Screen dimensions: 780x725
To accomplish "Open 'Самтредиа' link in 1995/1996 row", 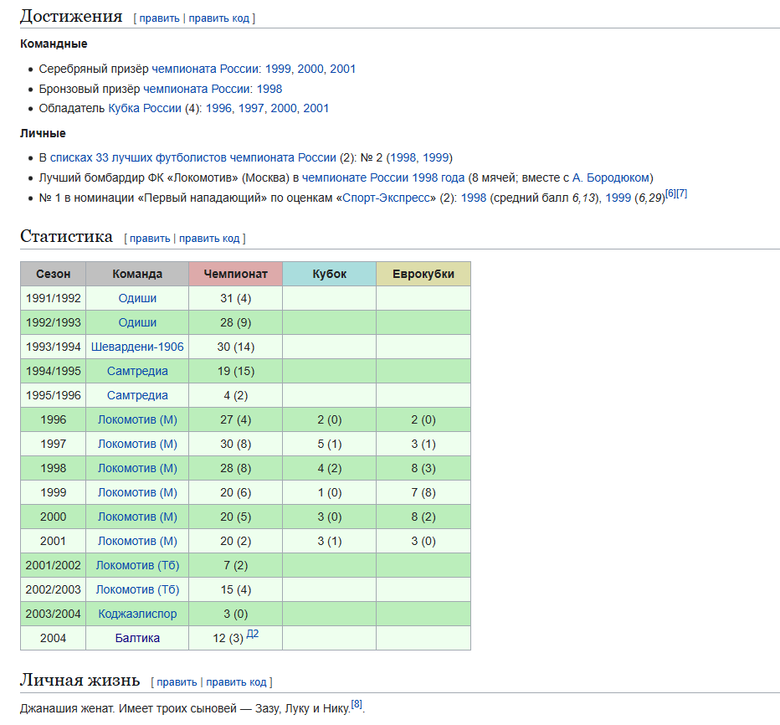I will pos(137,396).
